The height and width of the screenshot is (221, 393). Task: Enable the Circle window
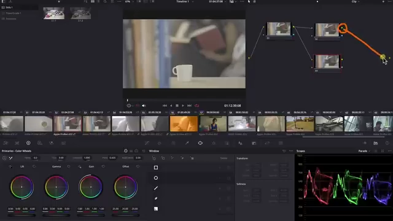[x=156, y=178]
